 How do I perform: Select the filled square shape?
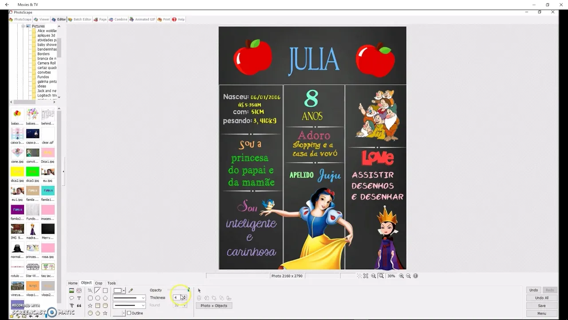(98, 305)
